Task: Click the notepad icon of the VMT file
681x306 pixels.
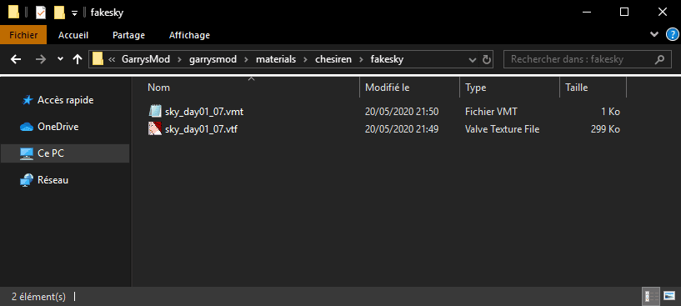Action: [154, 112]
